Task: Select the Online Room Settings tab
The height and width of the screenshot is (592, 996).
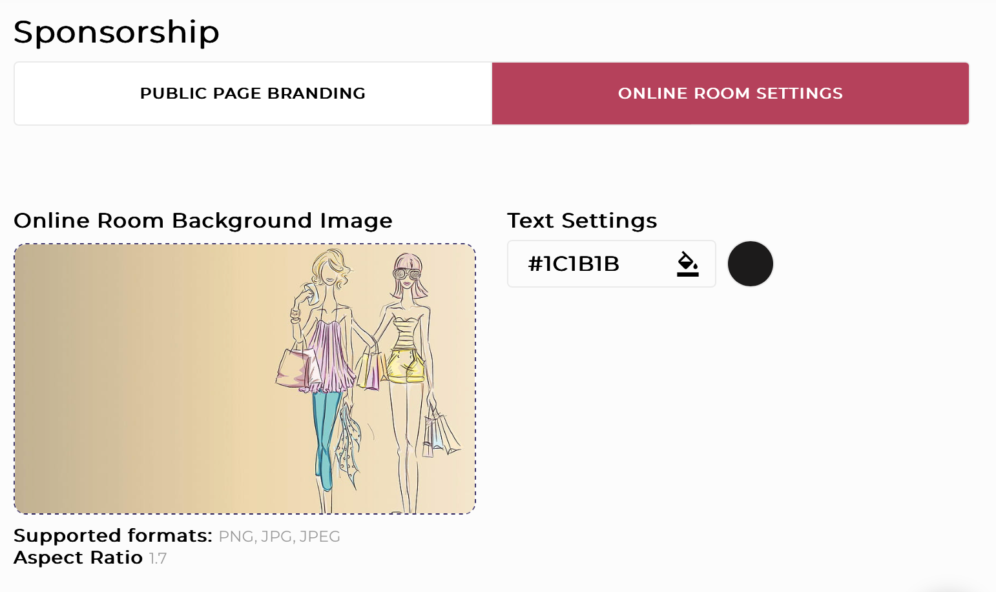Action: (730, 94)
